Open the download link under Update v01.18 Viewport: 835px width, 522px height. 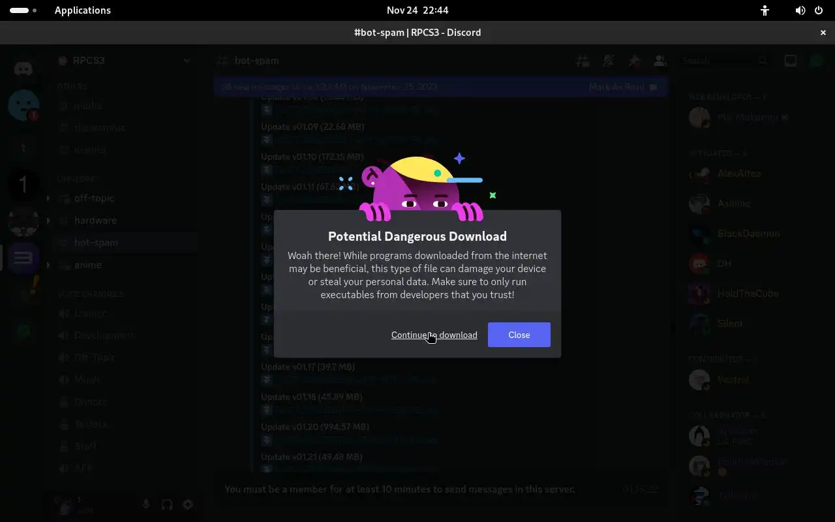click(x=356, y=409)
